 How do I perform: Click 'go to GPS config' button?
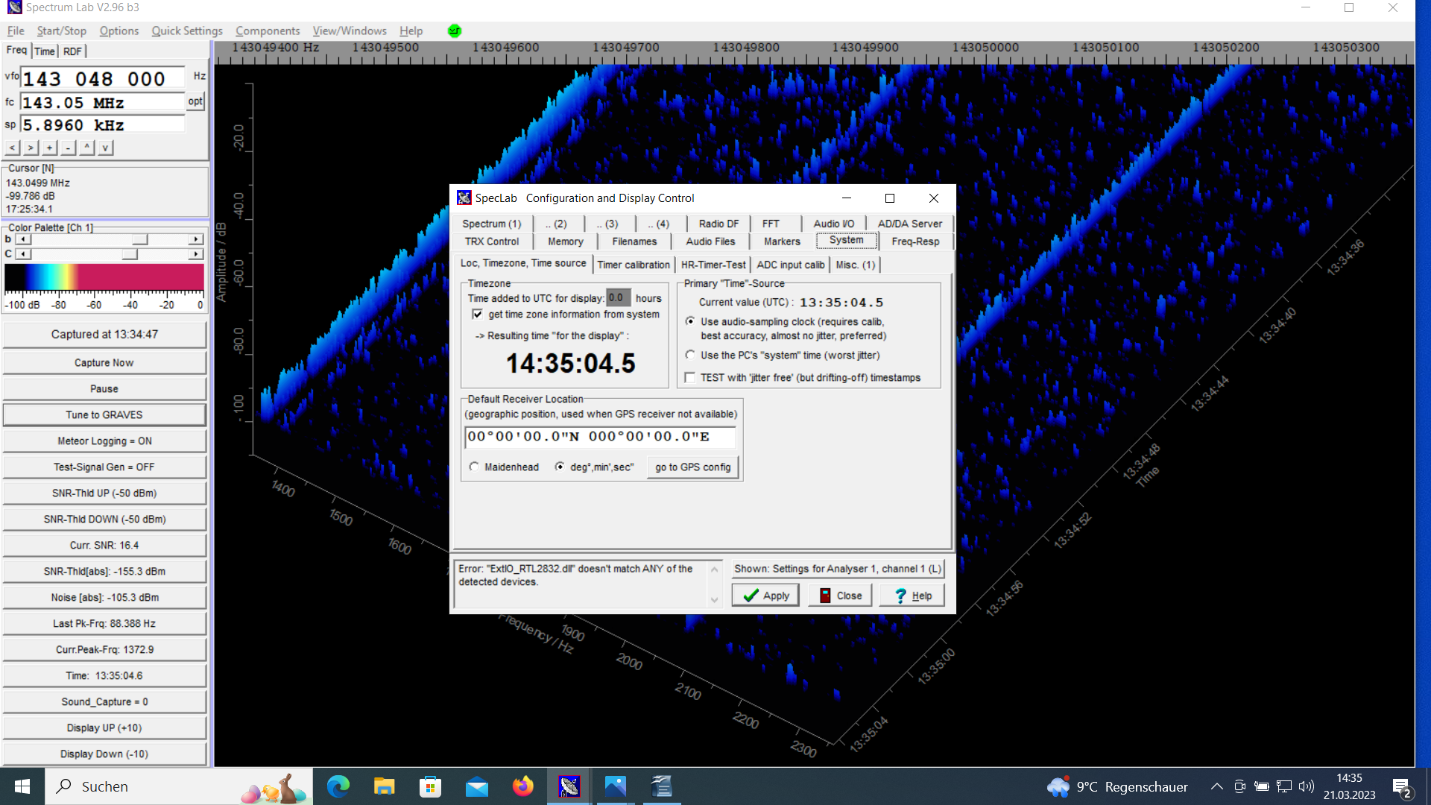click(693, 467)
